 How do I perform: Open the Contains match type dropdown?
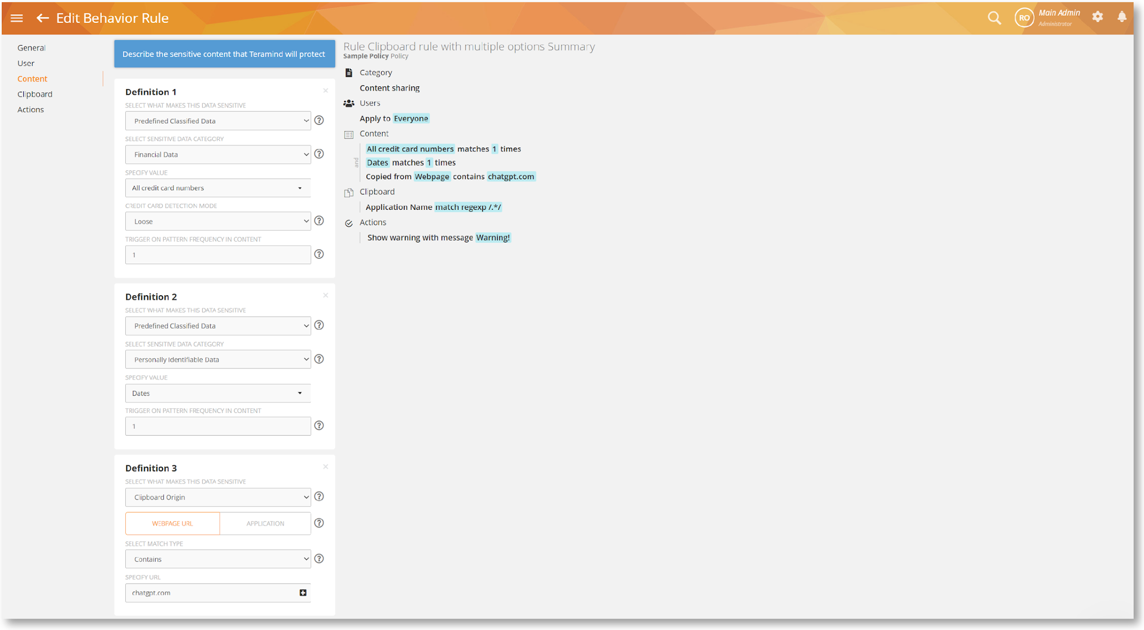coord(218,559)
